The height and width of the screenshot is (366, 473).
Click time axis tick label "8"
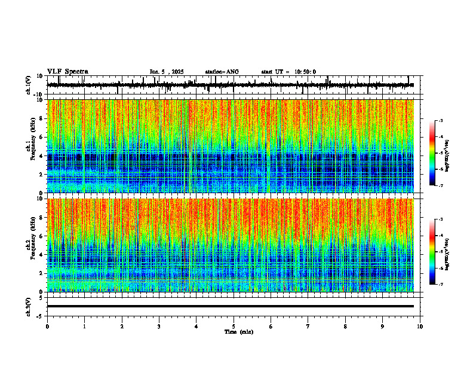345,327
